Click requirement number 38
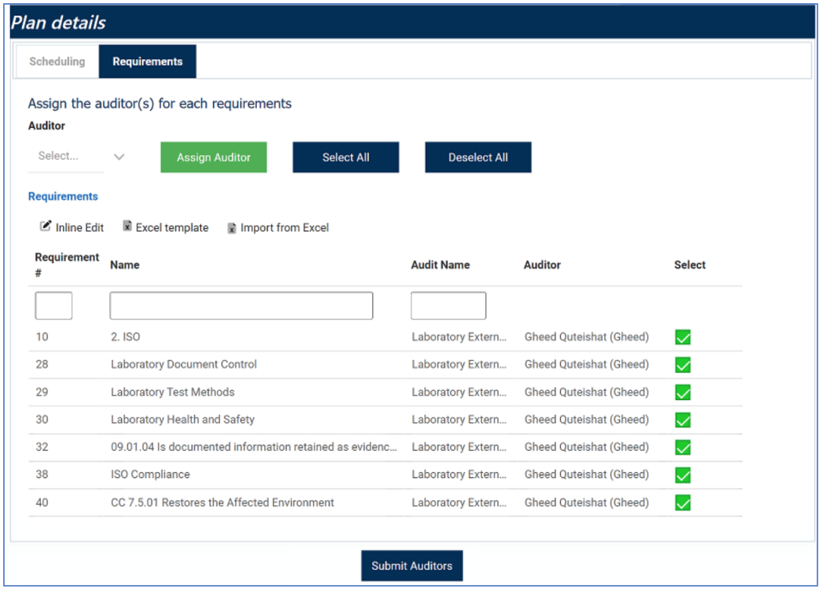Image resolution: width=820 pixels, height=591 pixels. [42, 475]
